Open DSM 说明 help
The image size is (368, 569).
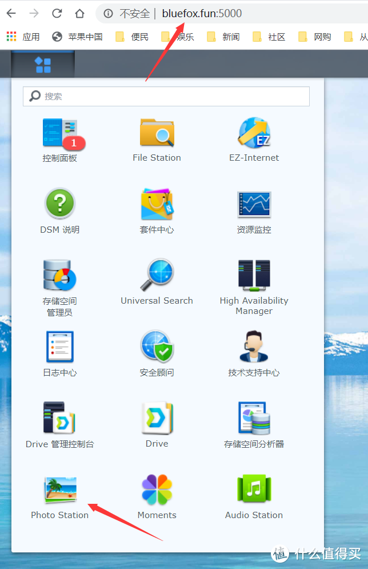click(x=60, y=212)
